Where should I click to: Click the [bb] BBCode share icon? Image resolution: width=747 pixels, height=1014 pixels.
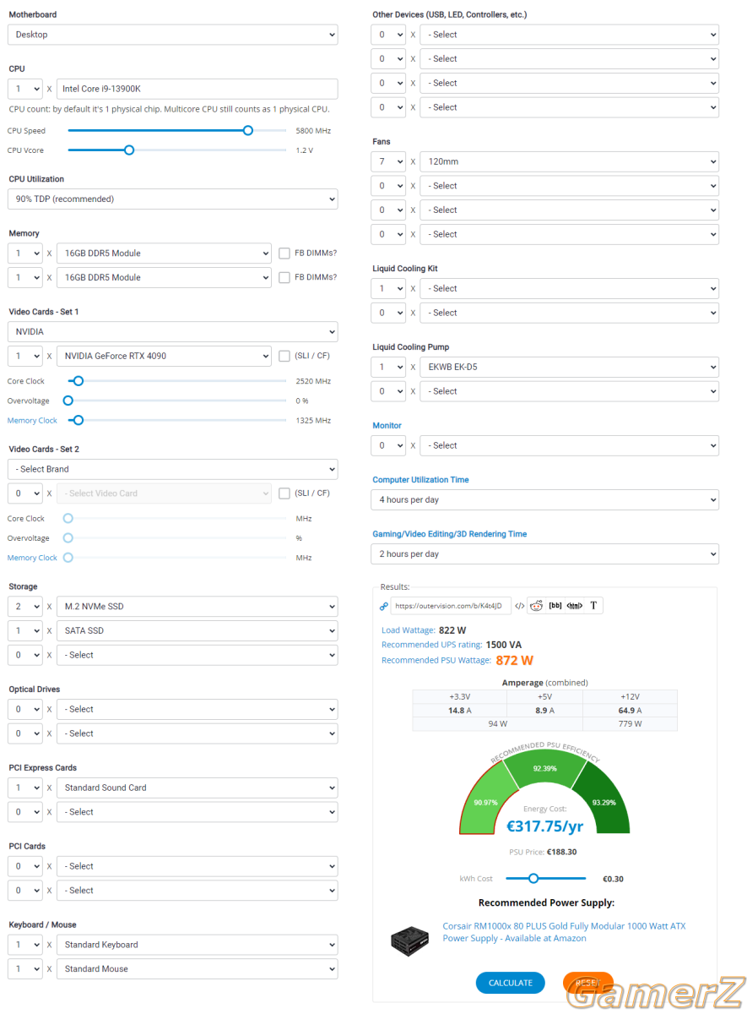pos(555,606)
